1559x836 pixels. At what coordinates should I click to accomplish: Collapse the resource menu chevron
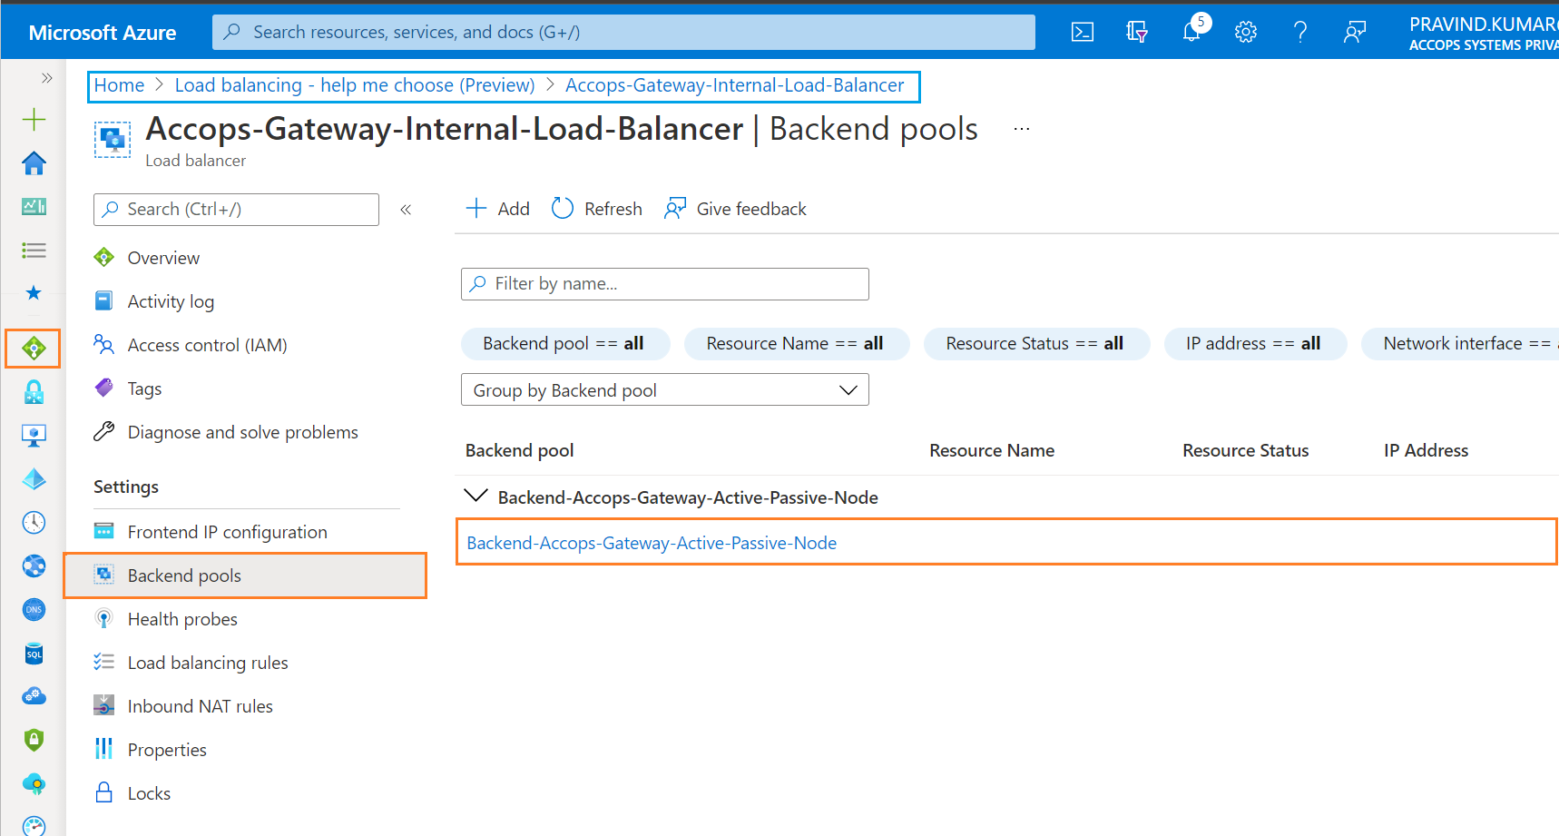406,210
